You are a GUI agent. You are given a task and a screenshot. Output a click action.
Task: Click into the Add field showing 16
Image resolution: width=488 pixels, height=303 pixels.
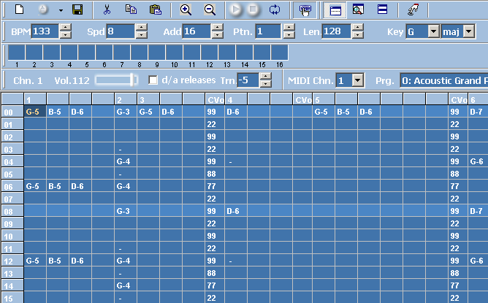point(197,31)
